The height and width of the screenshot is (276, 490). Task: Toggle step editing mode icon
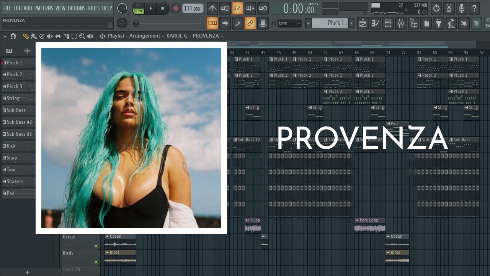[237, 23]
